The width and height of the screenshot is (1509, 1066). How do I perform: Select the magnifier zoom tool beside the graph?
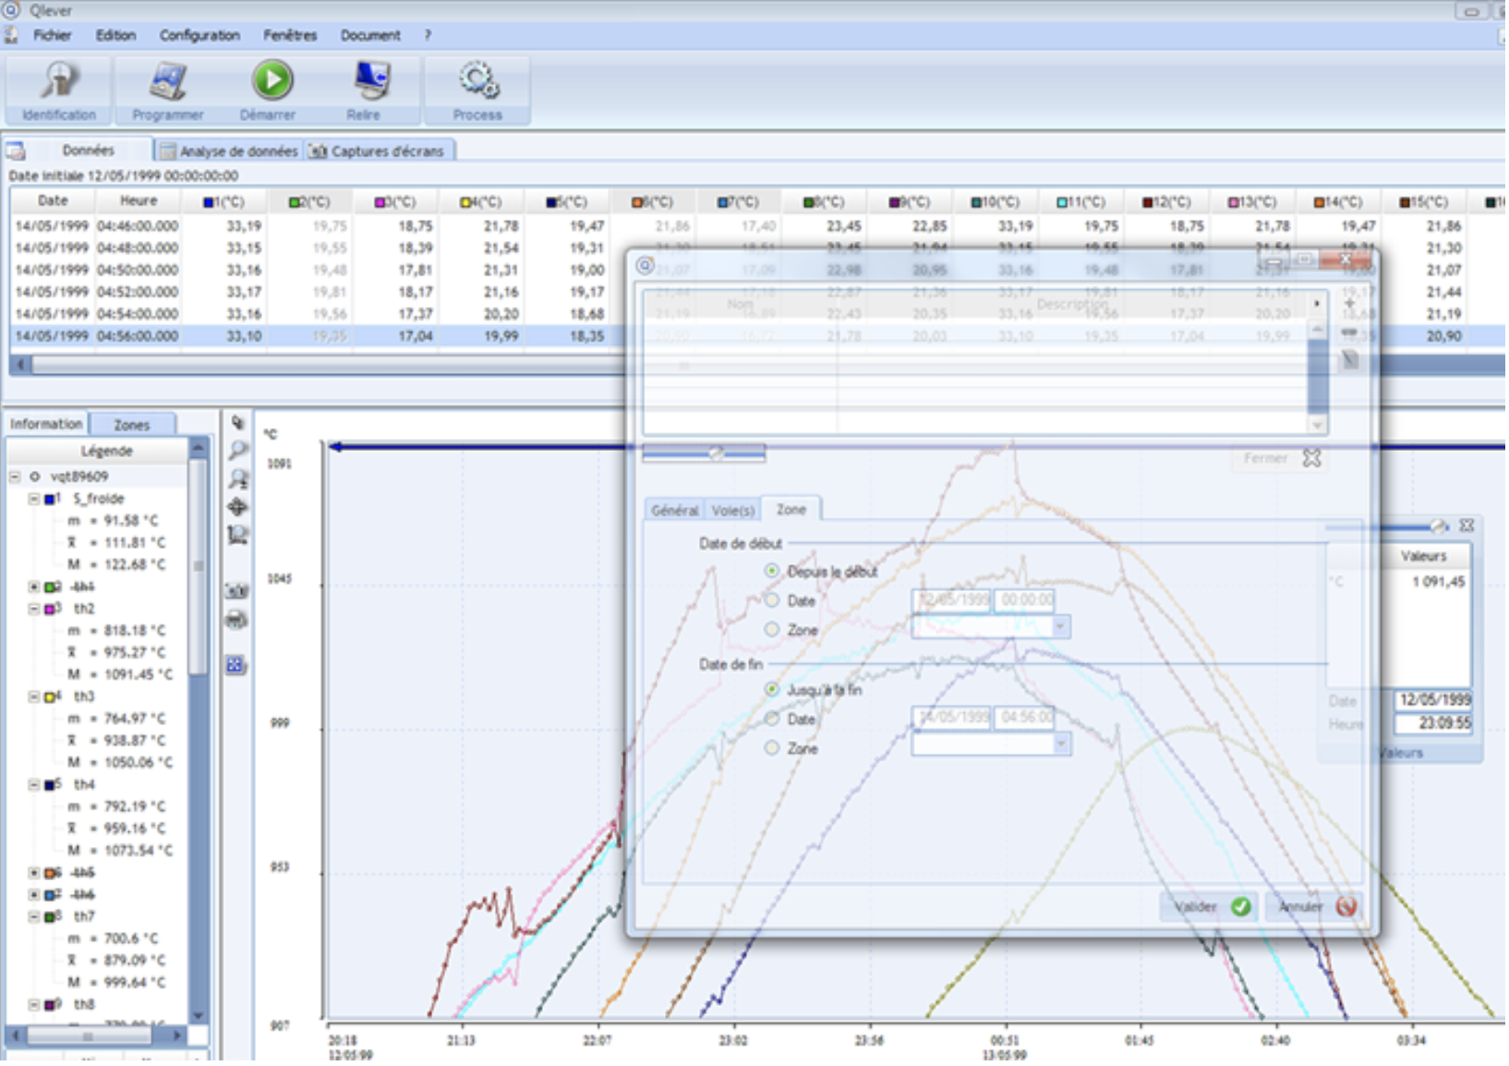(238, 450)
